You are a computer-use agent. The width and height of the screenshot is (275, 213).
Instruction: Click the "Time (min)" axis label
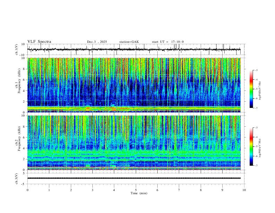click(x=139, y=193)
